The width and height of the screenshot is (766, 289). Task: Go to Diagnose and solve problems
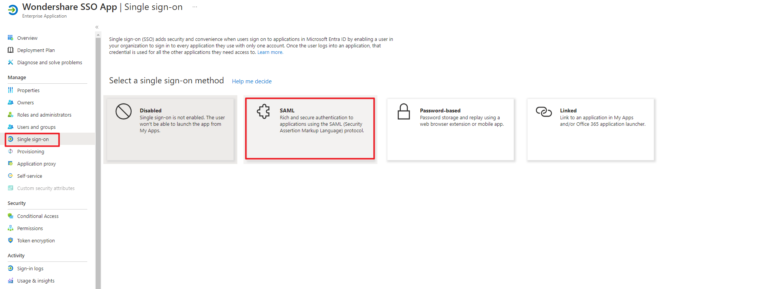coord(50,62)
